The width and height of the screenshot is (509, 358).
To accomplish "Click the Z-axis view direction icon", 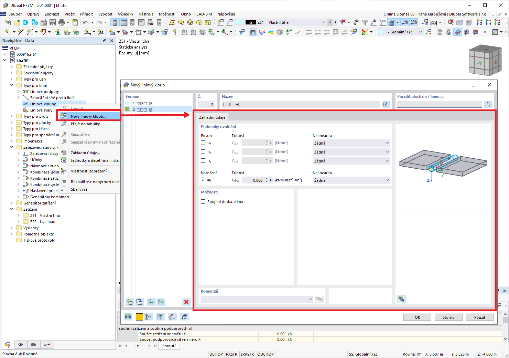I will pyautogui.click(x=497, y=22).
